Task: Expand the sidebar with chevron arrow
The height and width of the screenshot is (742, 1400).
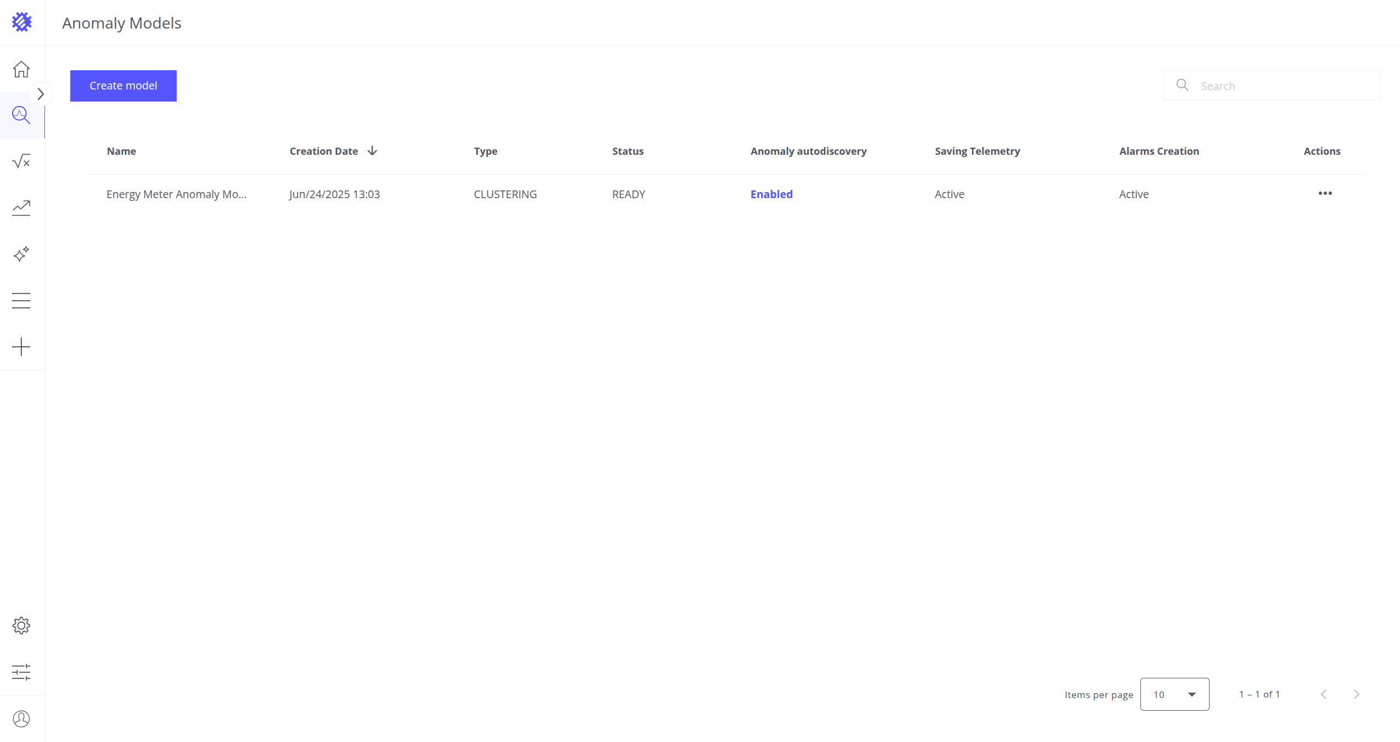Action: coord(41,94)
